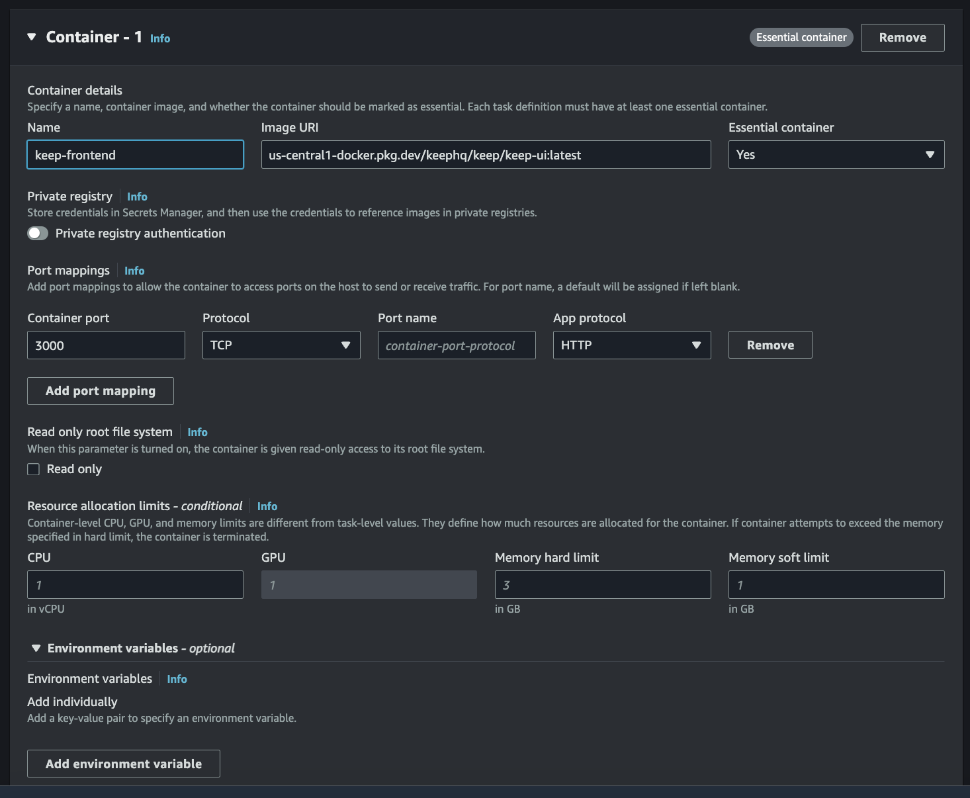Image resolution: width=970 pixels, height=798 pixels.
Task: Collapse the Container - 1 section
Action: pos(32,37)
